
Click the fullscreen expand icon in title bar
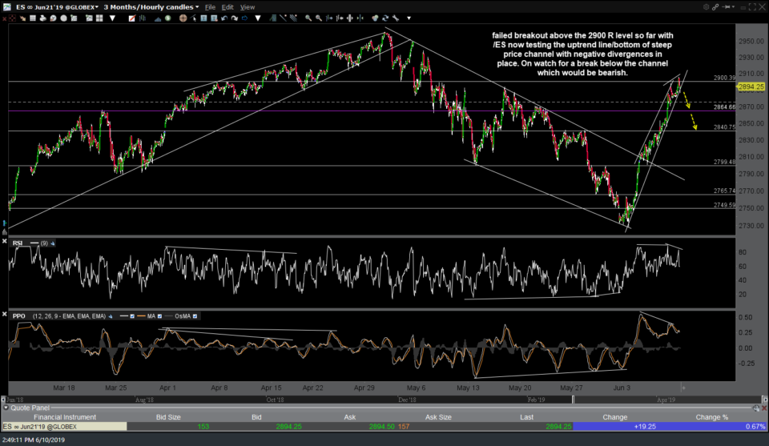752,7
